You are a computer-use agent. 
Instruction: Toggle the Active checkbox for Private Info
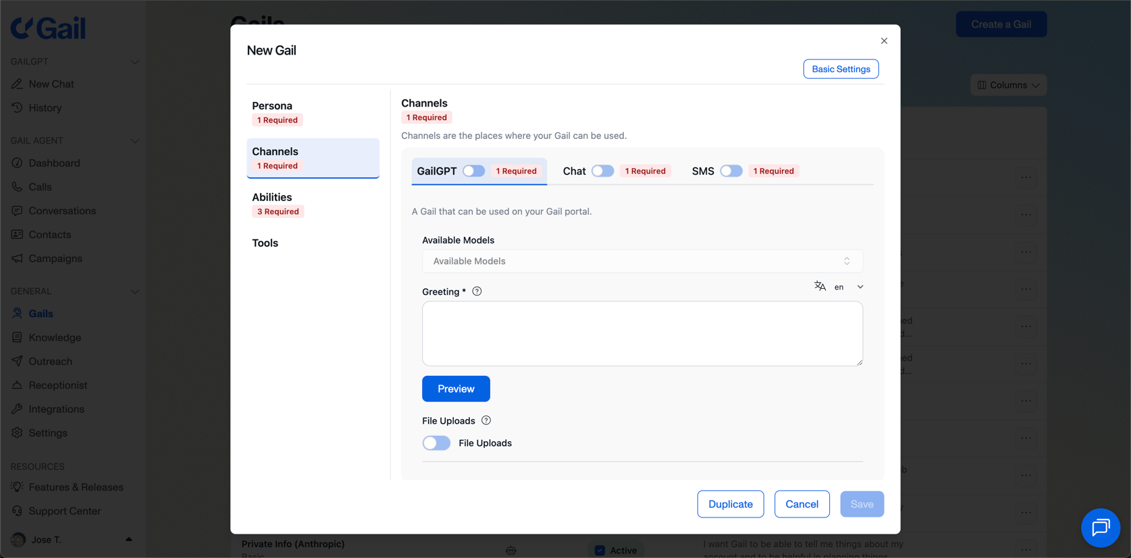pos(600,551)
